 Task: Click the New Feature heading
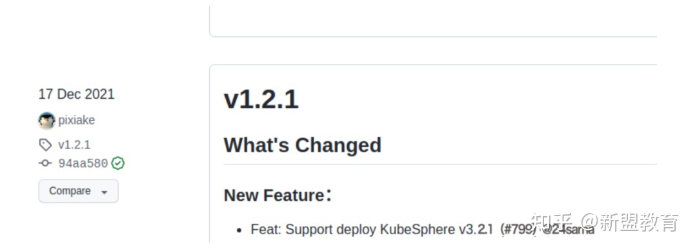[x=278, y=195]
